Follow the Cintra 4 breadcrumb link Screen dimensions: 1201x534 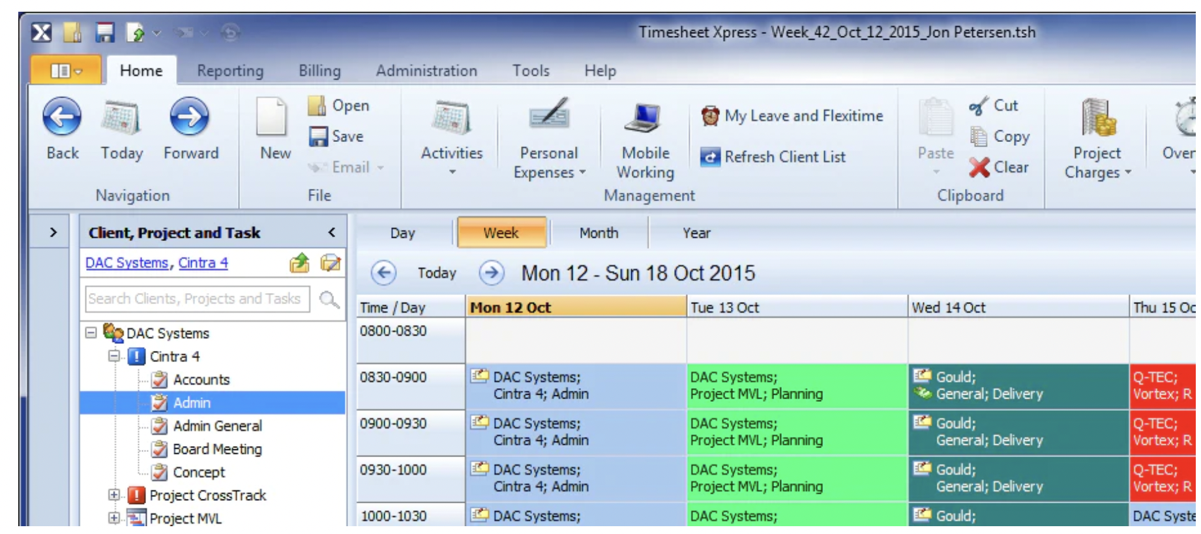[x=203, y=262]
